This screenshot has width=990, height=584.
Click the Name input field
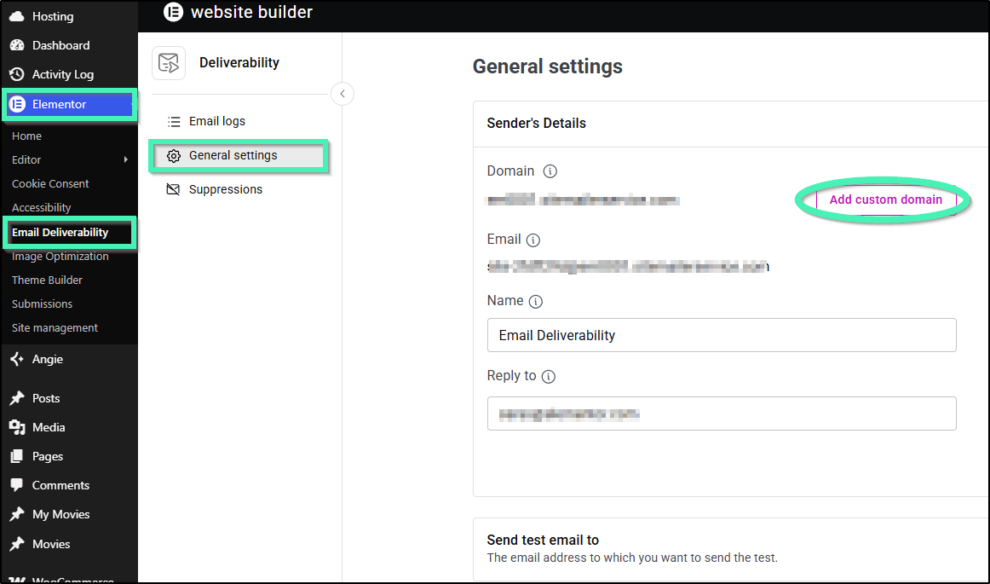point(722,335)
